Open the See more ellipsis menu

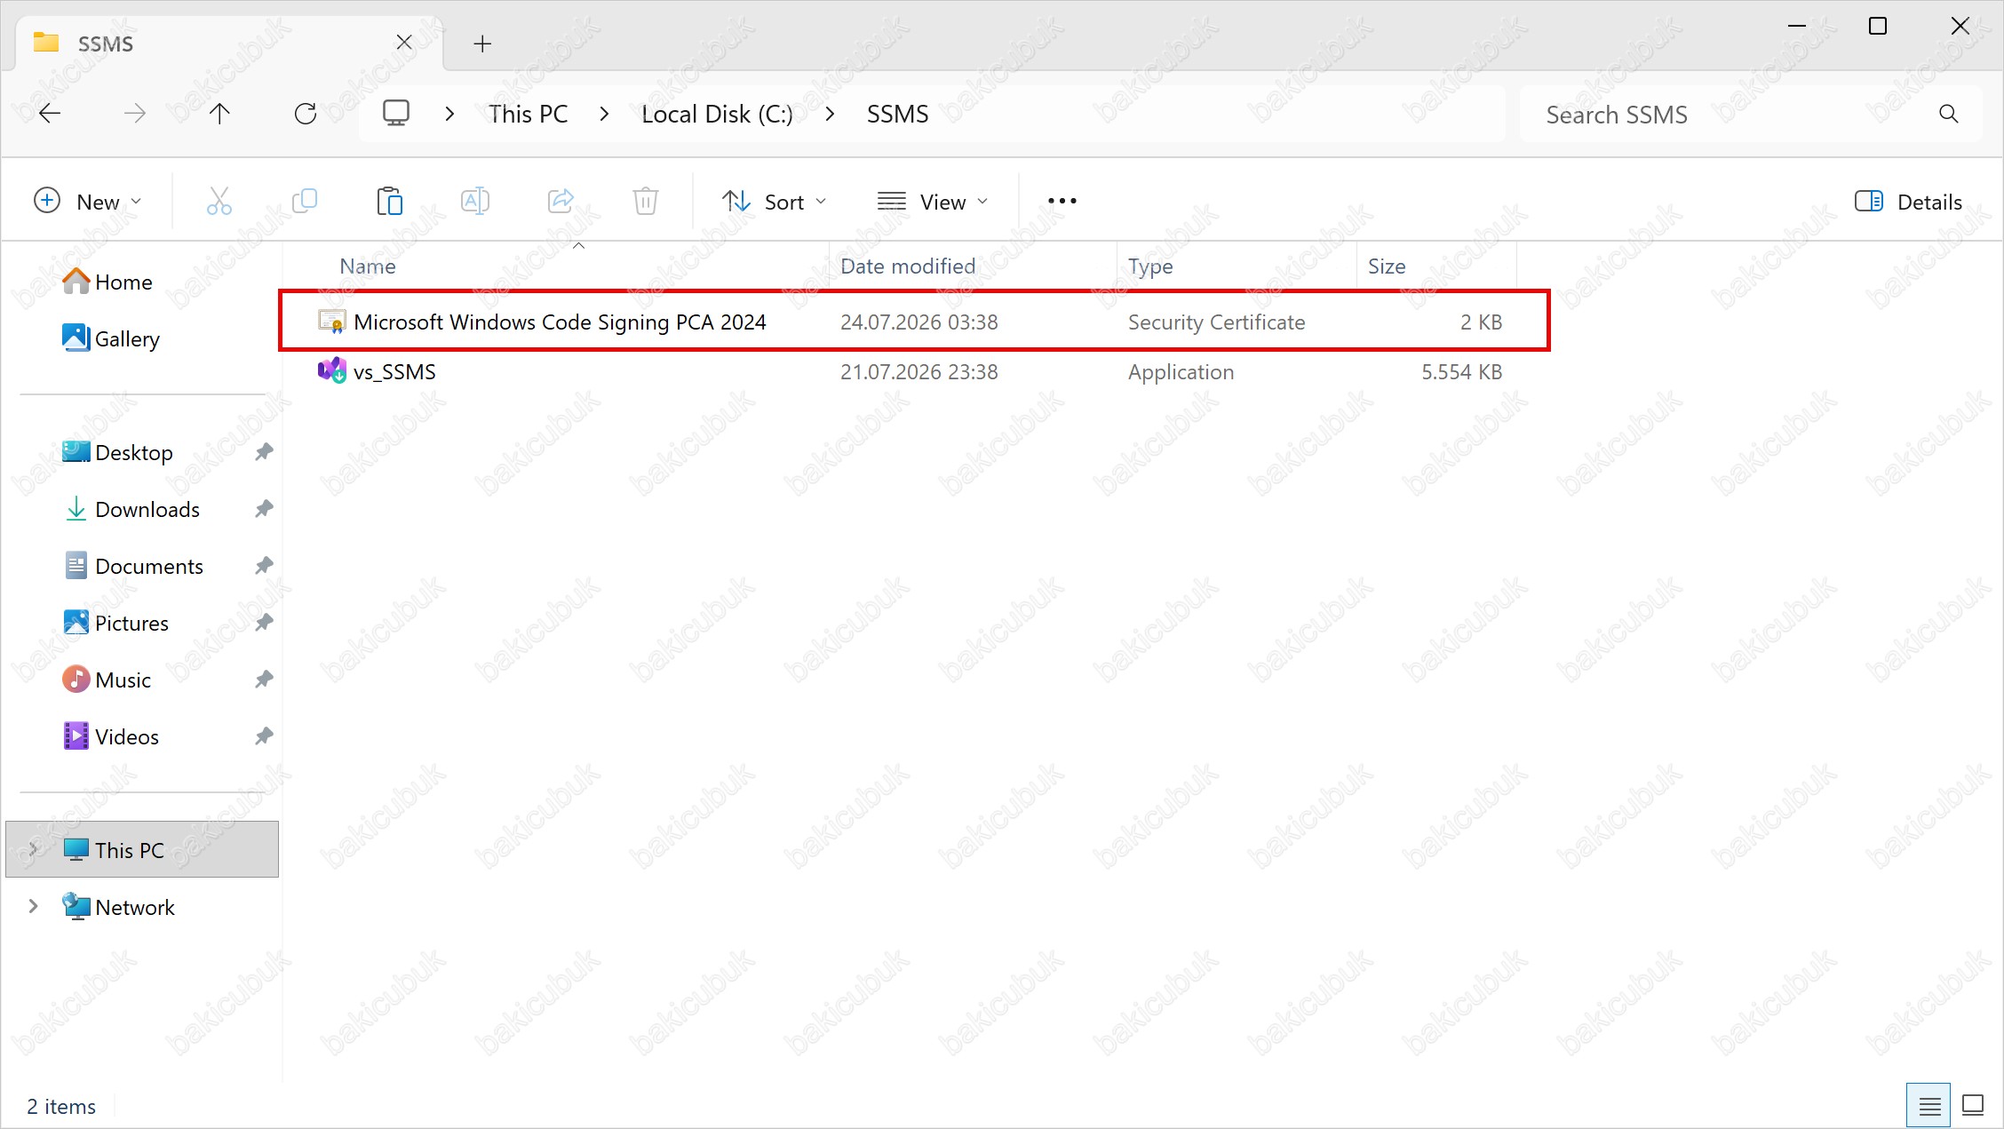click(1062, 201)
